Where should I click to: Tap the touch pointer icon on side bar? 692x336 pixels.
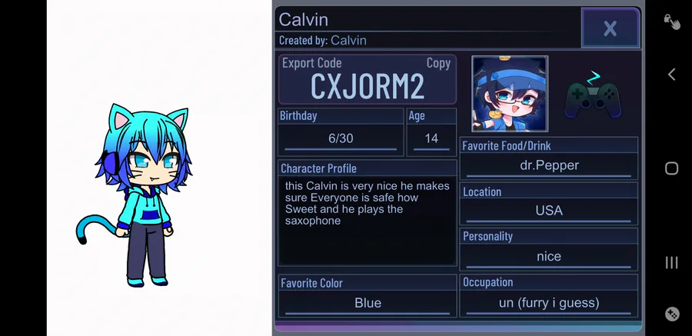[x=672, y=22]
